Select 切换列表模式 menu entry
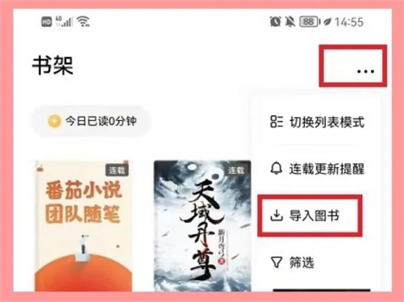The image size is (404, 302). pyautogui.click(x=317, y=122)
